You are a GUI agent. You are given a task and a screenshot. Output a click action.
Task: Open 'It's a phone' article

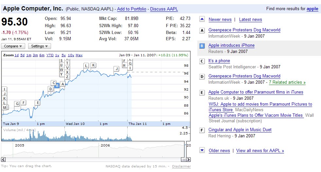[x=219, y=61]
